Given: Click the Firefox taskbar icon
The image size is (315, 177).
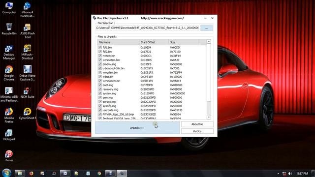Looking at the screenshot, I should point(31,174).
